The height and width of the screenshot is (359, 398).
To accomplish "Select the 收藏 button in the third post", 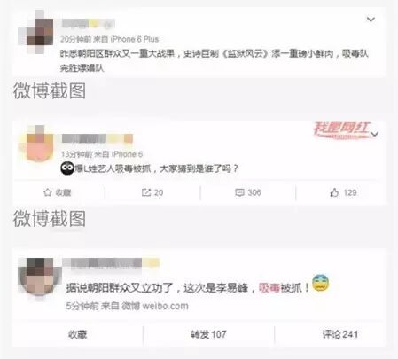I will pyautogui.click(x=77, y=334).
